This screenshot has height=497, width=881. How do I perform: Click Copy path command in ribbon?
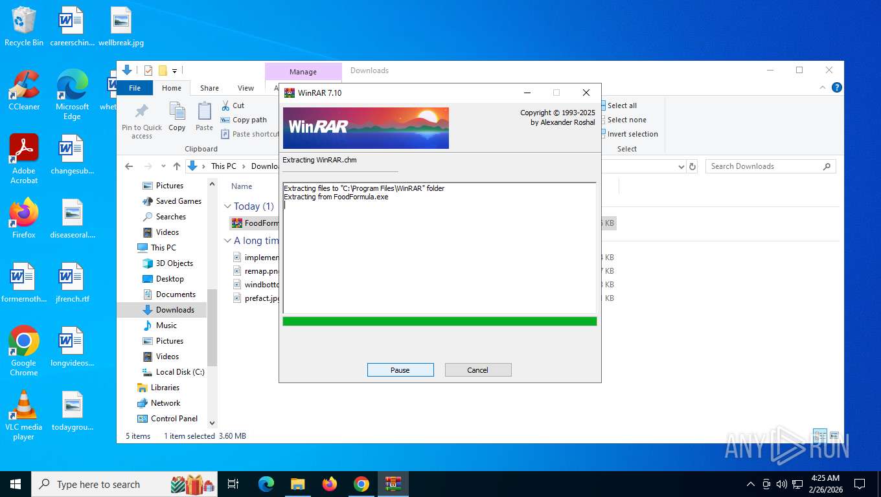(244, 120)
